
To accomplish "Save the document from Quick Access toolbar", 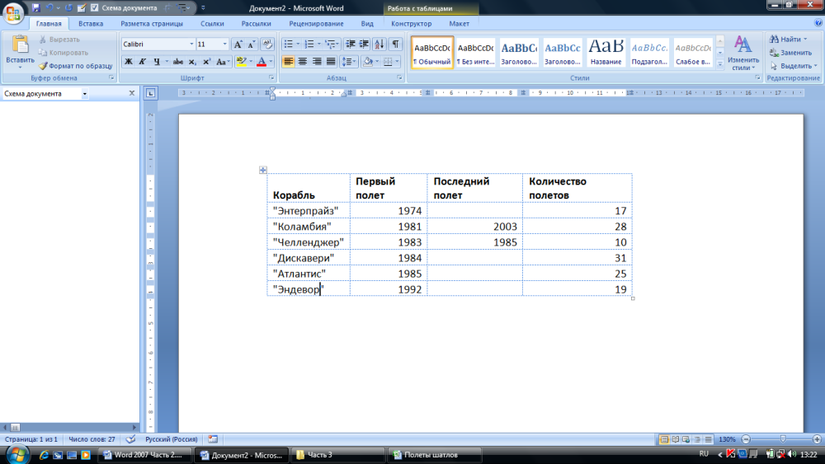I will pos(35,8).
